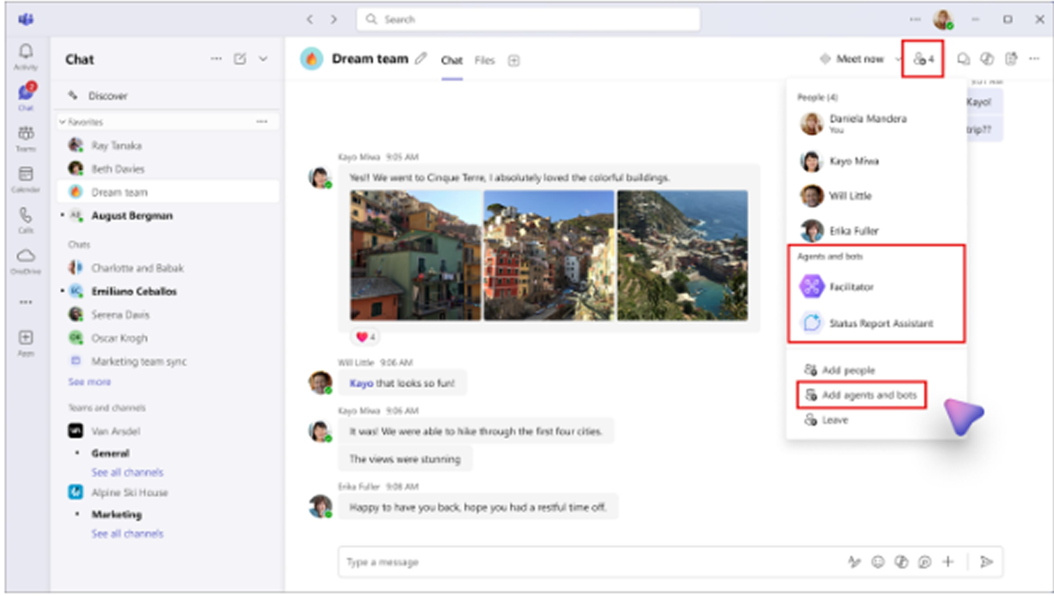Open the Teams section in sidebar
The width and height of the screenshot is (1054, 596).
point(26,138)
